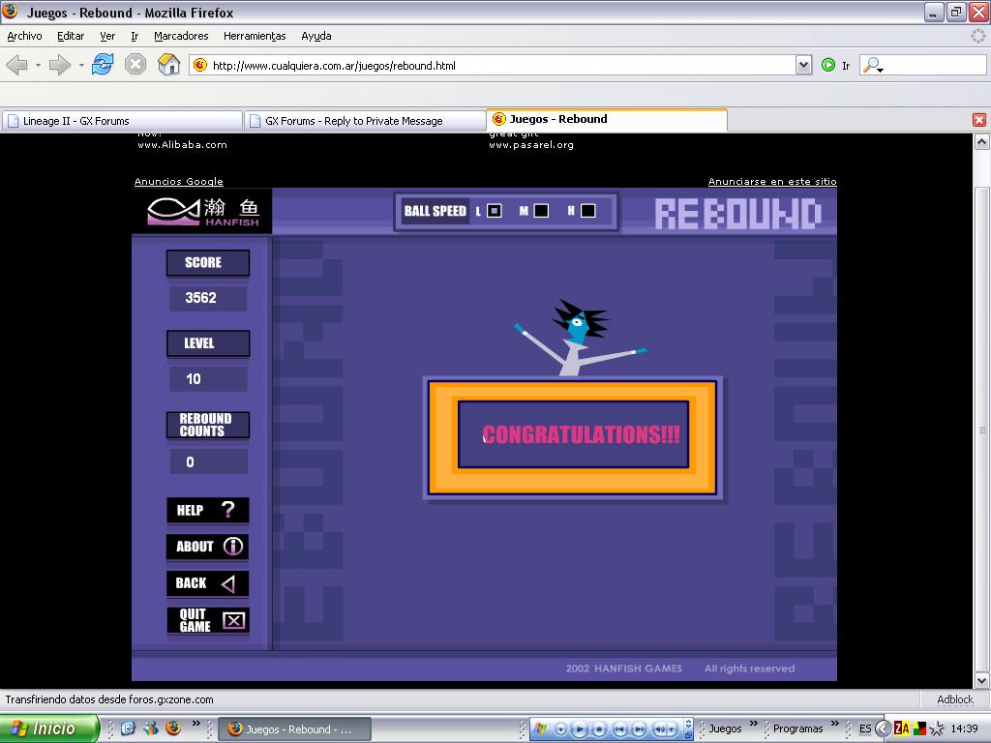Click the www.pasarel.org ad link
991x743 pixels.
pyautogui.click(x=531, y=145)
